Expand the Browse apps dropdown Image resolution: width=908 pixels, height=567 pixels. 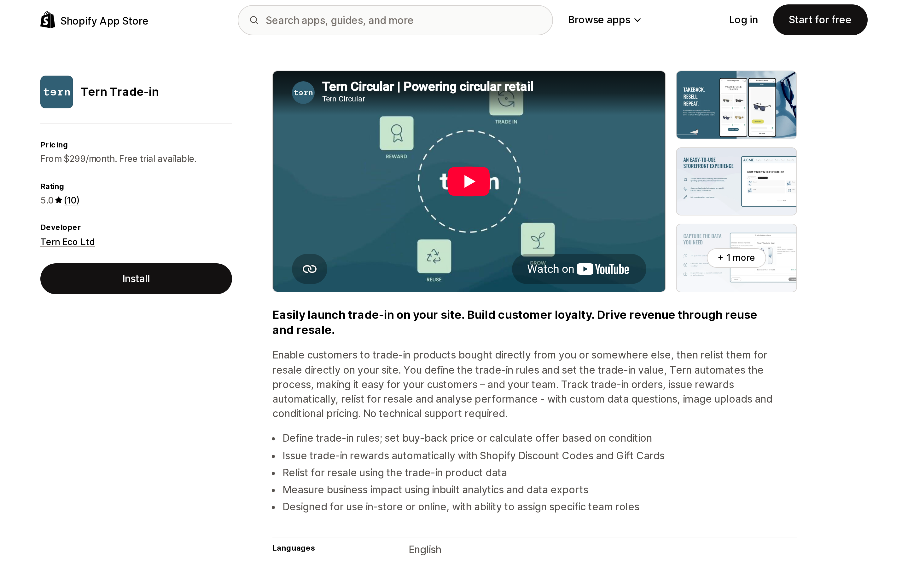(604, 20)
